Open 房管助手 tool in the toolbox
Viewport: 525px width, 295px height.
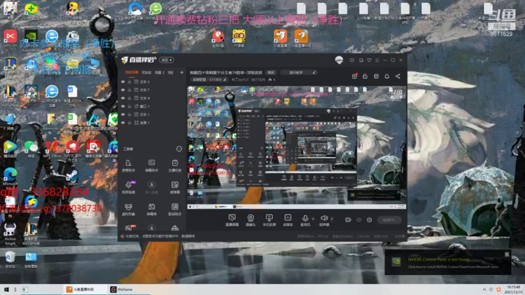(x=128, y=166)
